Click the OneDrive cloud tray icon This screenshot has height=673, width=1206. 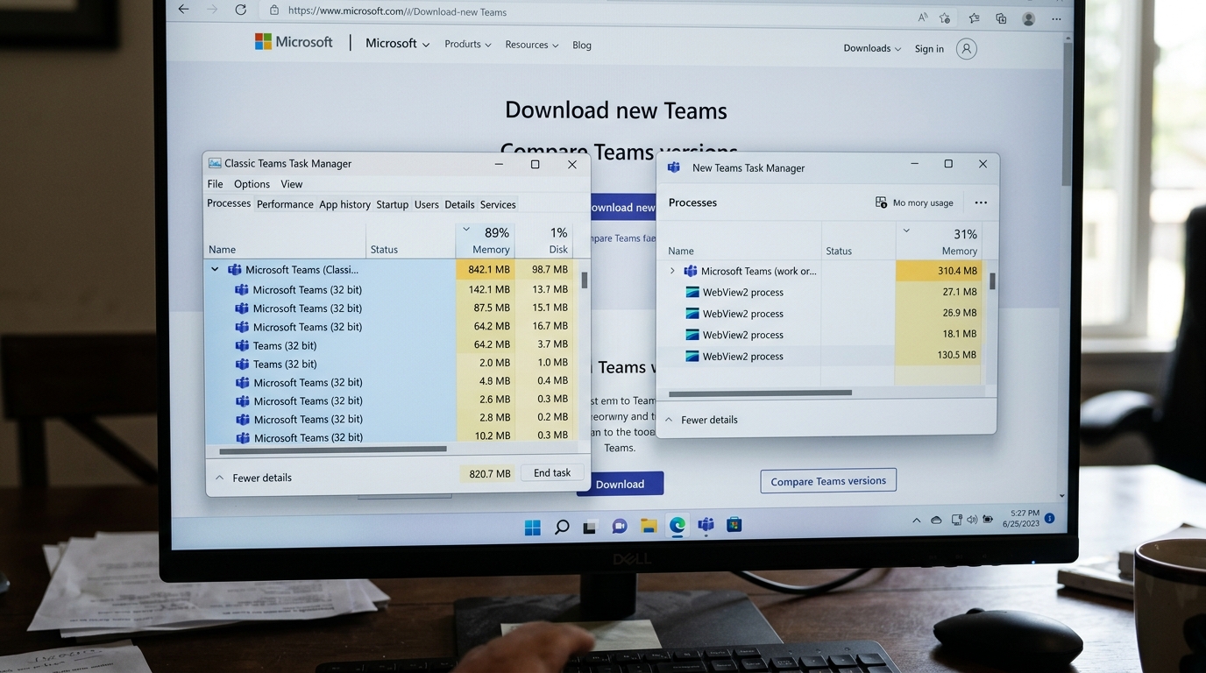(936, 520)
